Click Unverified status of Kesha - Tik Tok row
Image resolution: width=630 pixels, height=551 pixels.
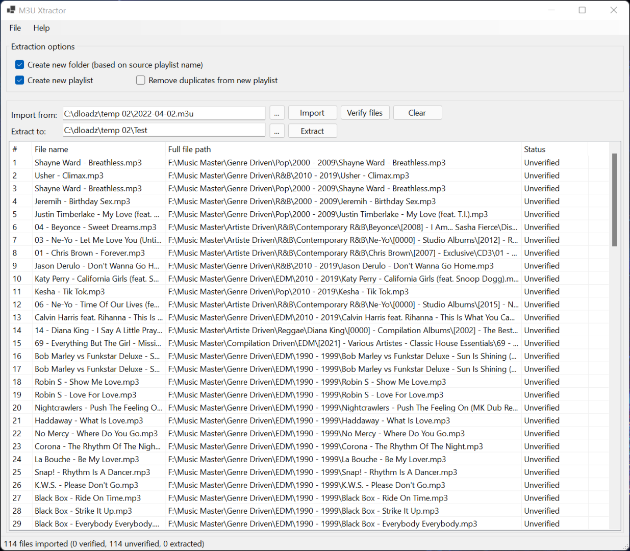pyautogui.click(x=542, y=292)
